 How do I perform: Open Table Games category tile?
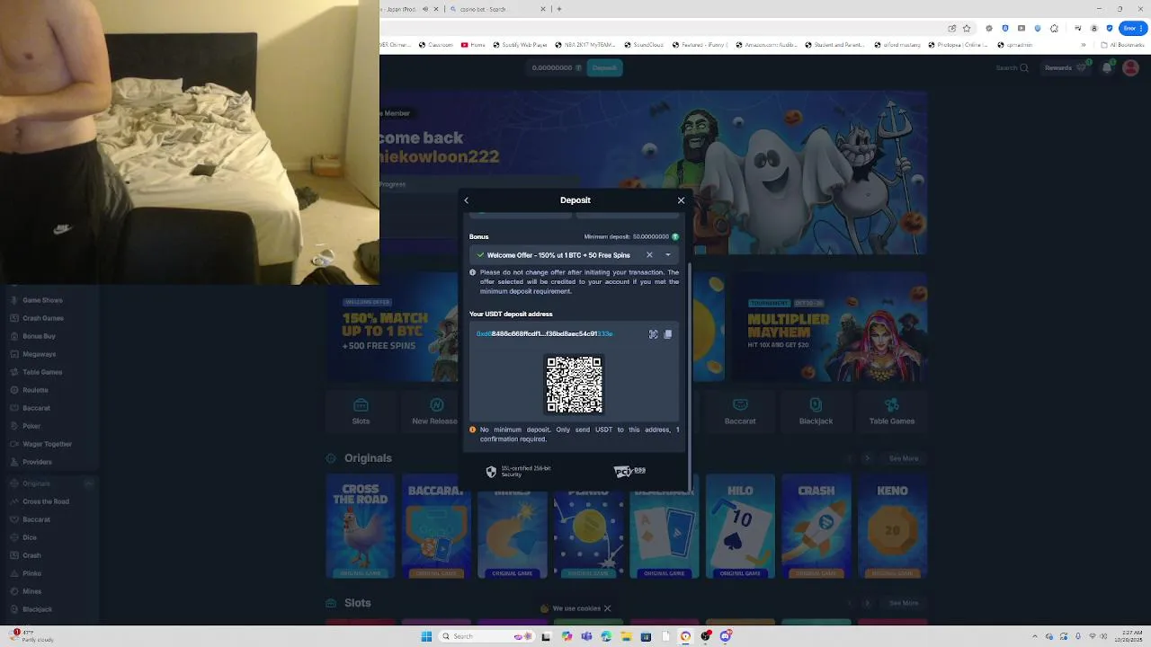[892, 412]
